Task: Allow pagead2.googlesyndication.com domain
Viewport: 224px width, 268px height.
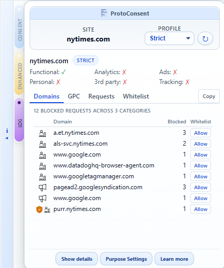Action: [201, 187]
